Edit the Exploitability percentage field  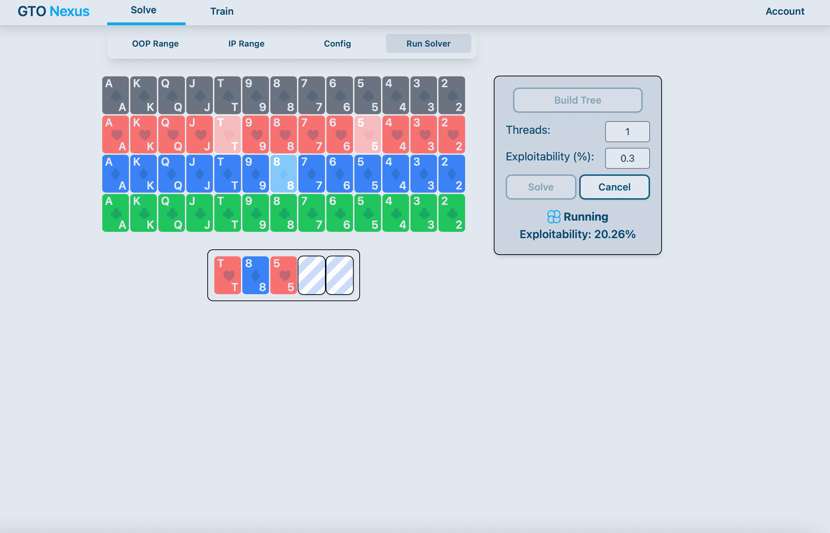pos(627,158)
